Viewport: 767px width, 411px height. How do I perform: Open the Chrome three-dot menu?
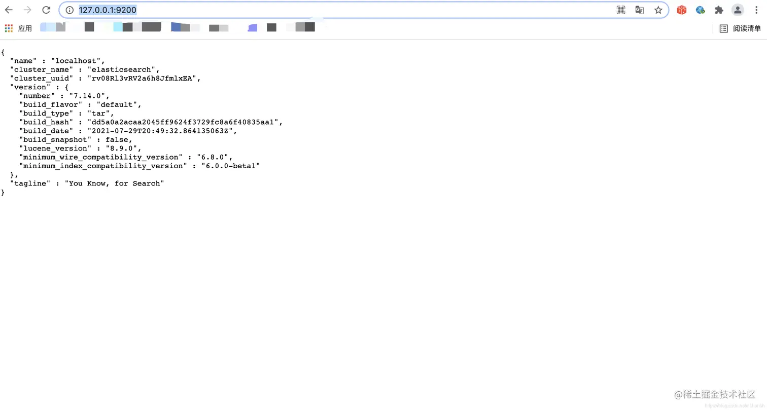[756, 10]
